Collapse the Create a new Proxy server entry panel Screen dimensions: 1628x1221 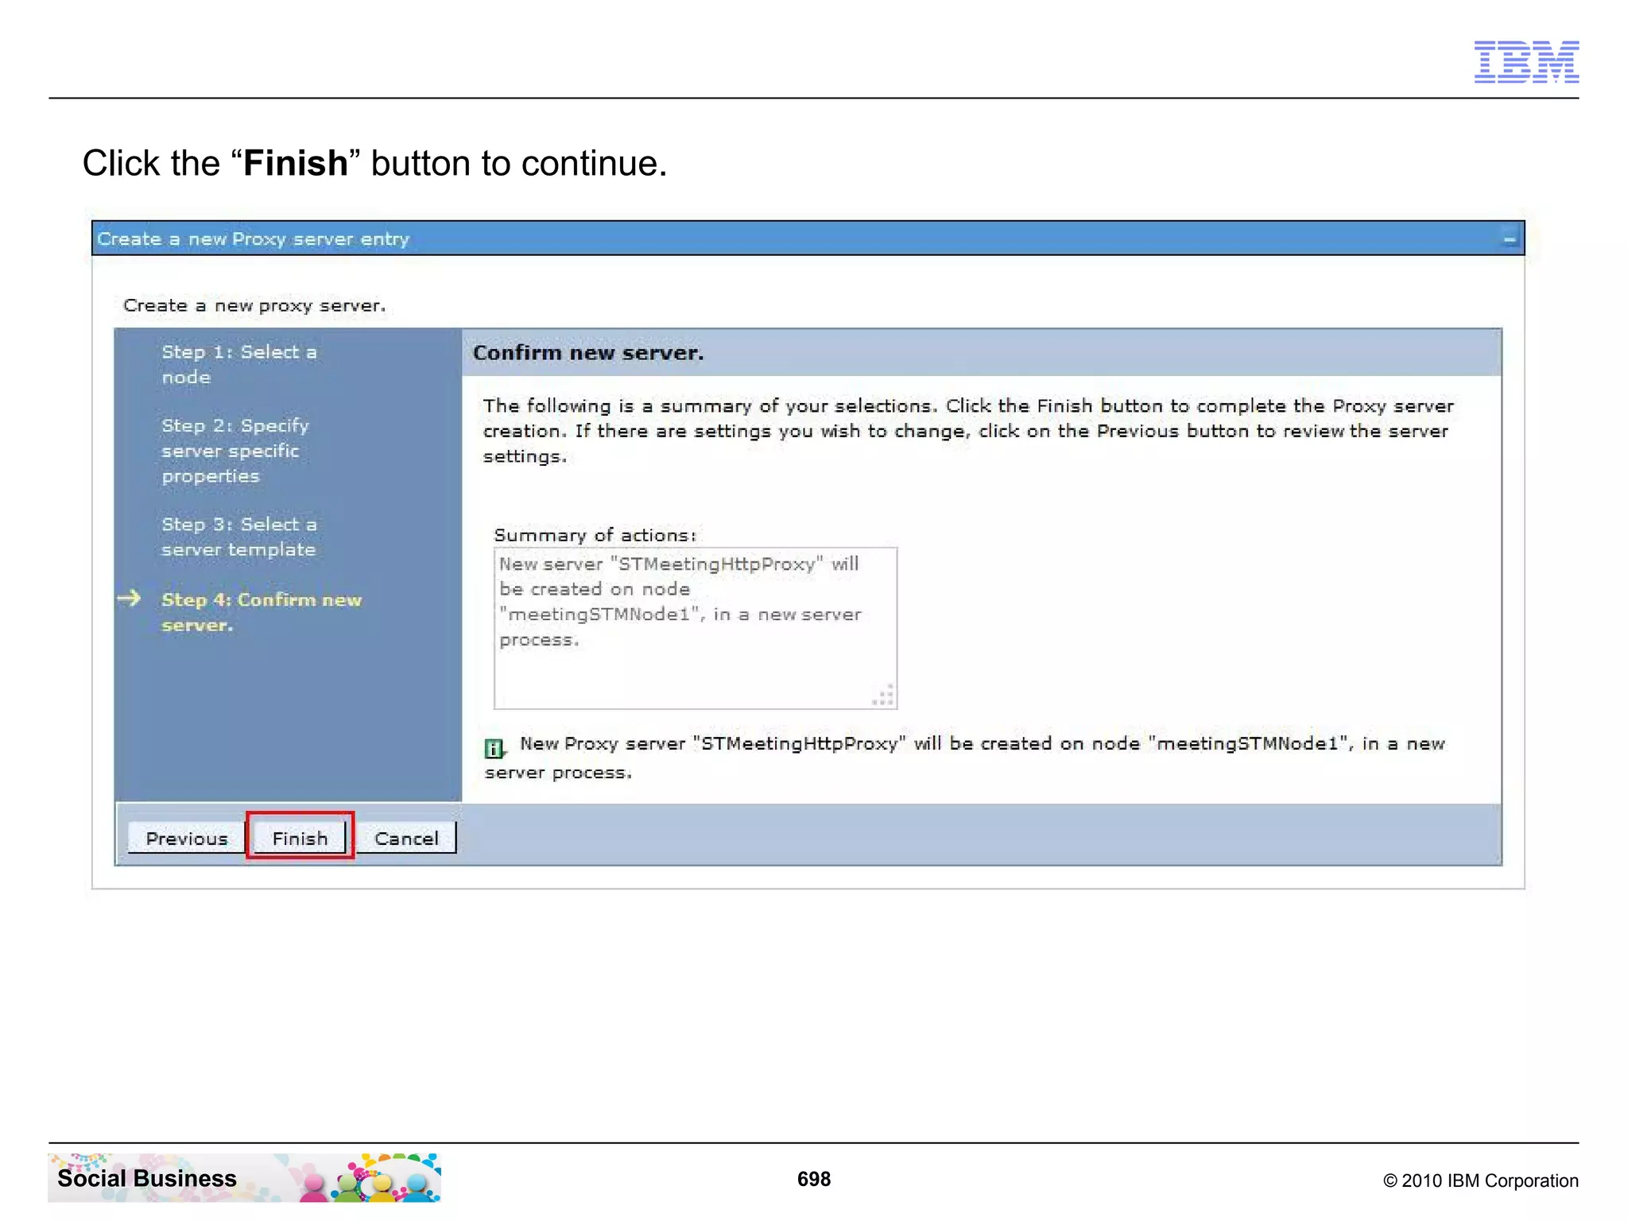coord(1509,239)
